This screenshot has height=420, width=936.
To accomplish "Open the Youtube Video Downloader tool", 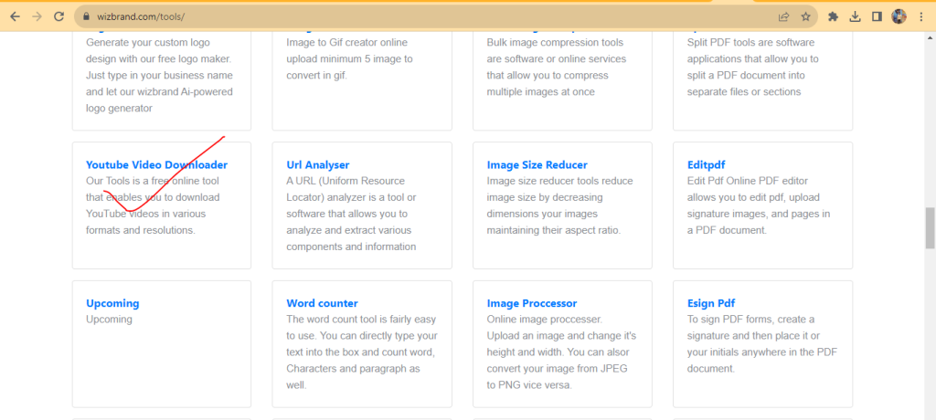I will pos(156,165).
